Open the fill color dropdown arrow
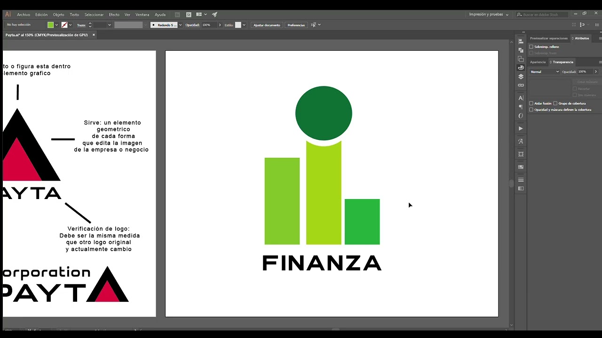This screenshot has height=338, width=602. coord(57,25)
